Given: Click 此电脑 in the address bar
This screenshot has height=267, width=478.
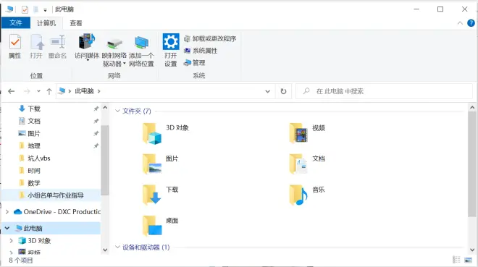Looking at the screenshot, I should pyautogui.click(x=84, y=91).
